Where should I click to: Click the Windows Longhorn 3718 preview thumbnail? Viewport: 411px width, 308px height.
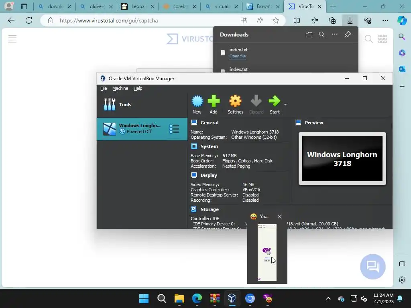pos(342,158)
